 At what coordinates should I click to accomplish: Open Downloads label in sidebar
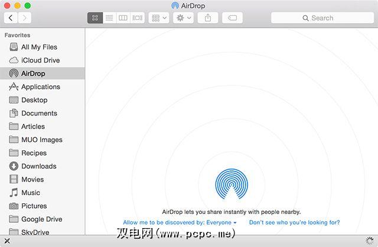[39, 166]
